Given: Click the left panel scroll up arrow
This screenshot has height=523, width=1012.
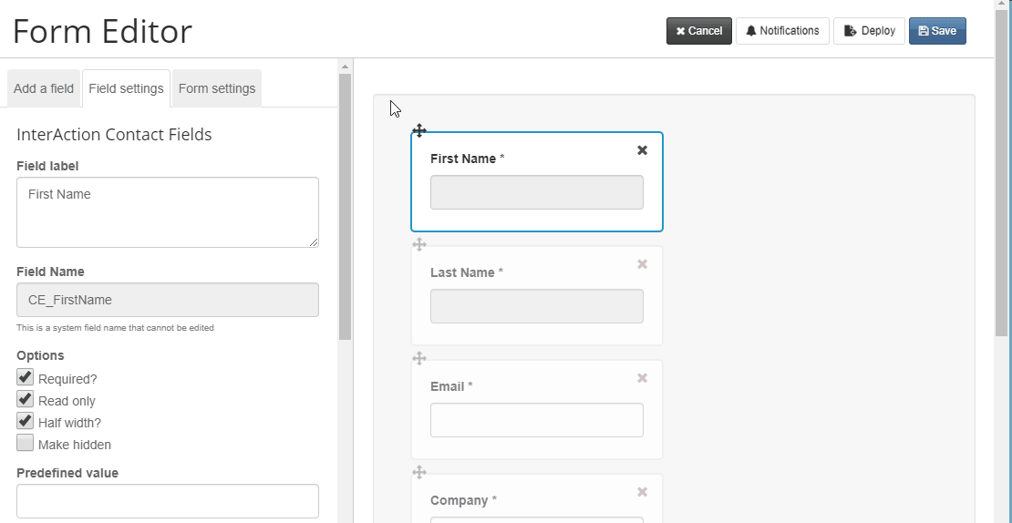Looking at the screenshot, I should pos(345,67).
